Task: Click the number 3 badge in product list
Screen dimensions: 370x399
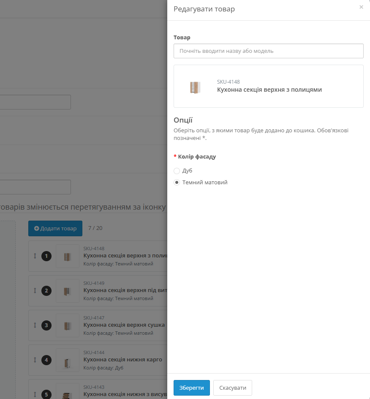Action: click(46, 325)
